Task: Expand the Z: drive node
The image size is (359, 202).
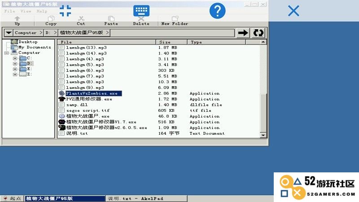Action: point(15,75)
